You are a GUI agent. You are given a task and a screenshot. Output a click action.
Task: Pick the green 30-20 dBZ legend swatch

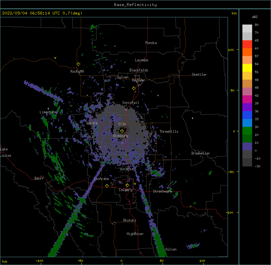247,131
